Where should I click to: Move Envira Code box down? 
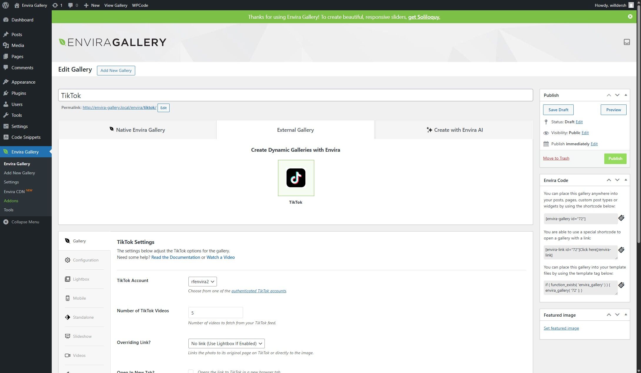(617, 180)
